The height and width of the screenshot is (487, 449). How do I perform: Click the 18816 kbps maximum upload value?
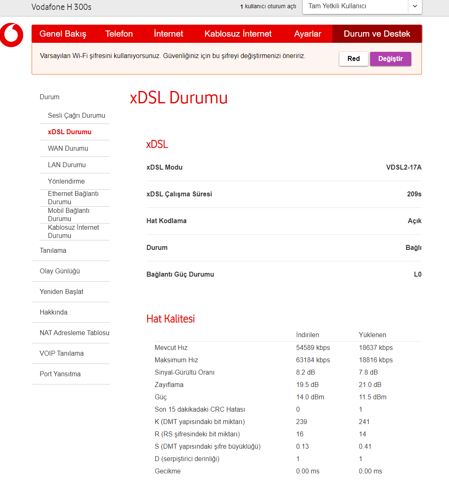point(376,360)
